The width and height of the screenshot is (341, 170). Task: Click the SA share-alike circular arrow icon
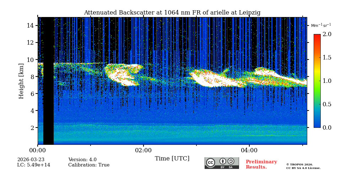pyautogui.click(x=231, y=161)
